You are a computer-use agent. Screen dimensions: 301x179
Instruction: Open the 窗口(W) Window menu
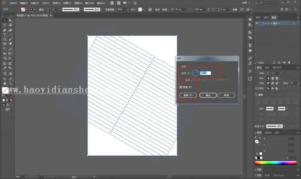click(89, 3)
